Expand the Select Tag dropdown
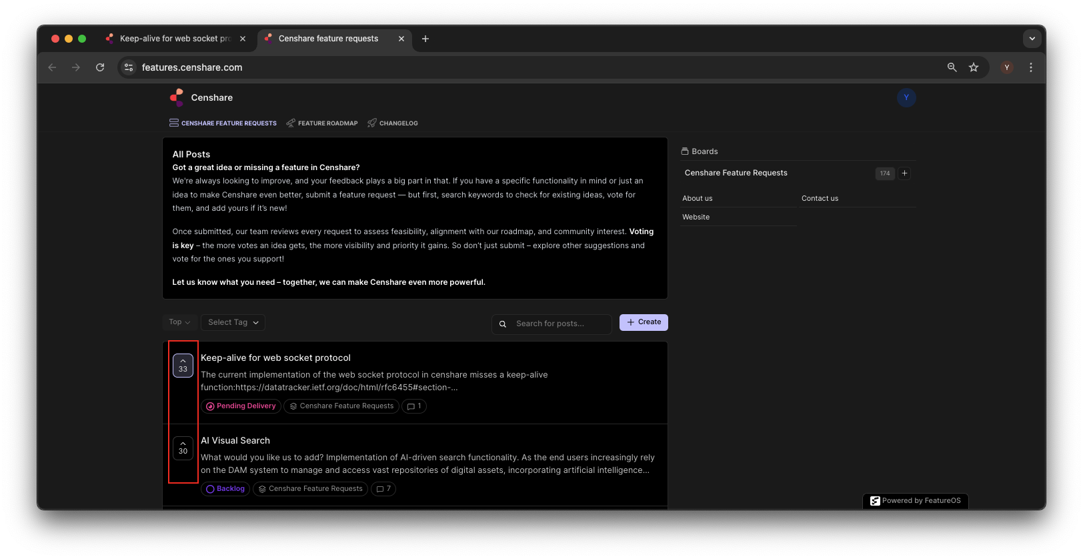Image resolution: width=1083 pixels, height=559 pixels. pyautogui.click(x=233, y=322)
